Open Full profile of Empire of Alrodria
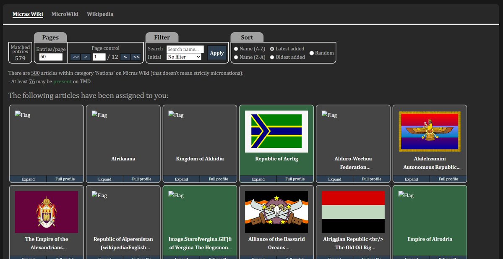The image size is (503, 259). (448, 257)
